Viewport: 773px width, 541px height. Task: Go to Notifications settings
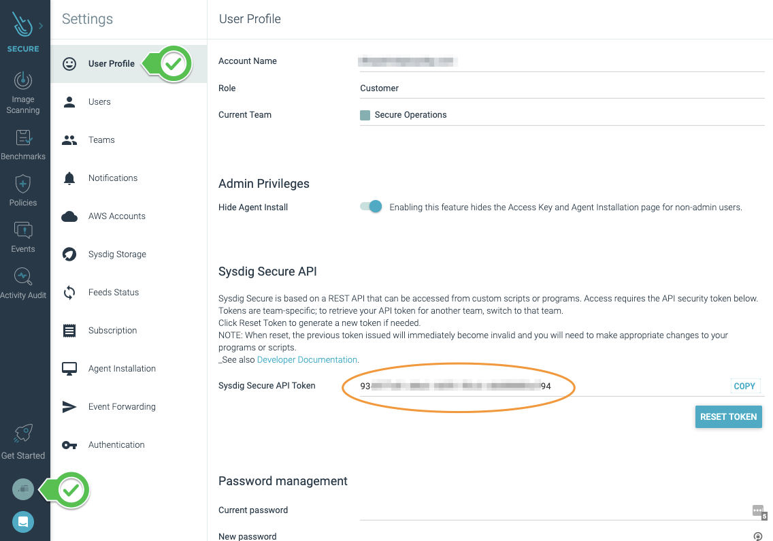click(128, 178)
